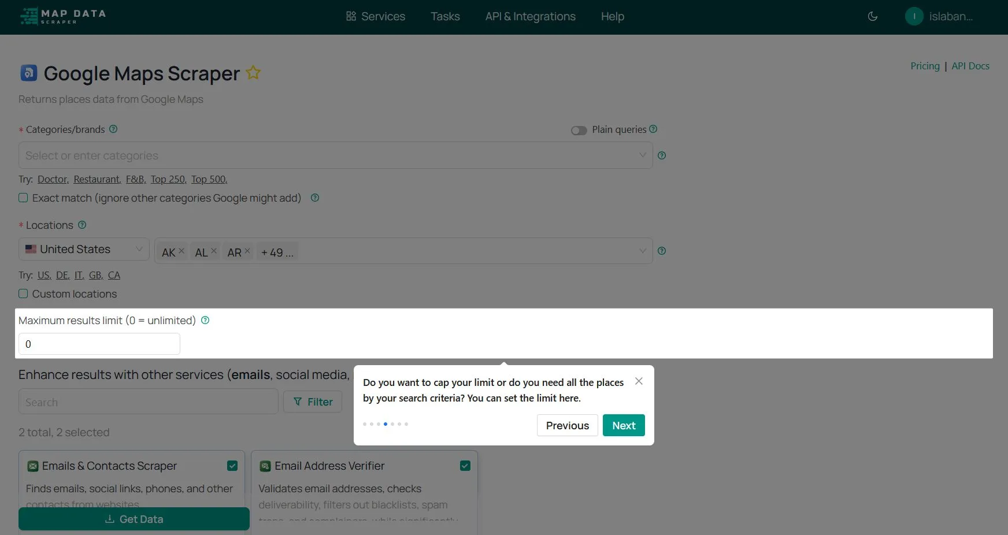Click the Filter button
Screen dimensions: 1008x535
coord(313,402)
